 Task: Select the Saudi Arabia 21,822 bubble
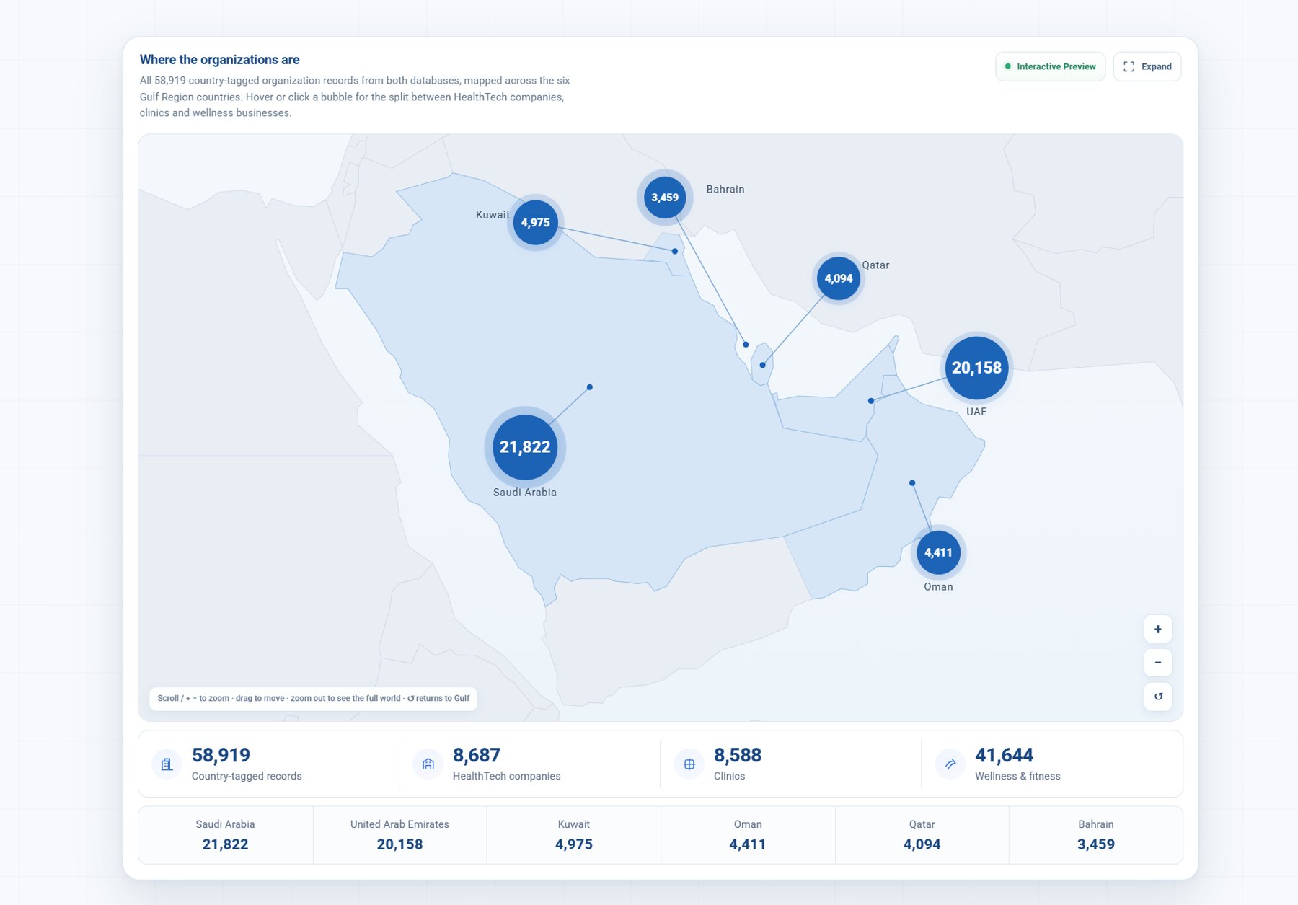(525, 447)
